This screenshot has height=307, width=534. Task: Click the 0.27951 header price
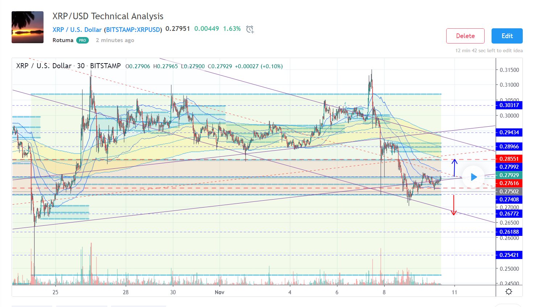coord(178,29)
